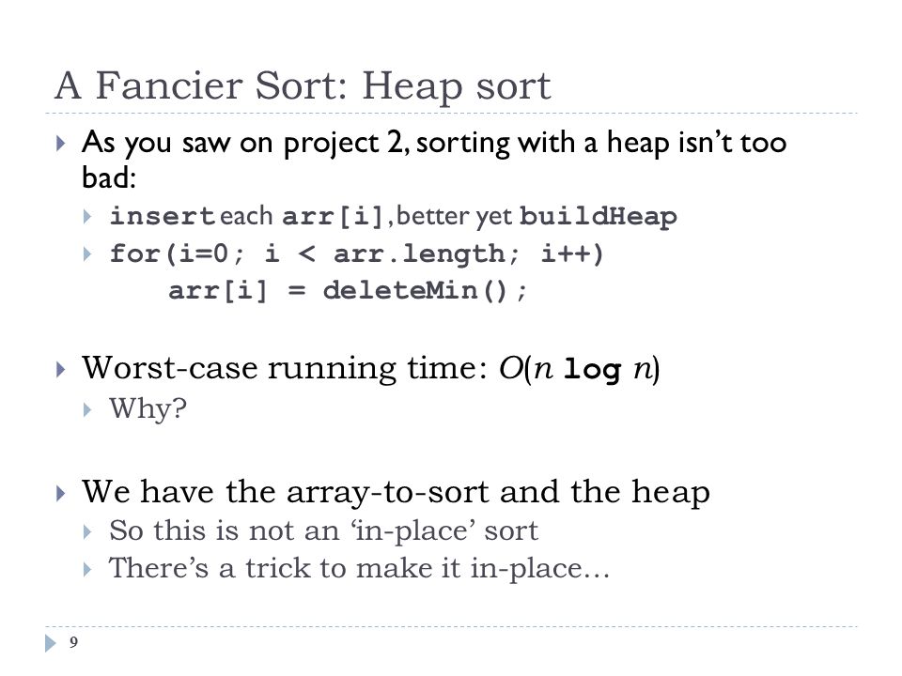Click the bullet arrow before 'There's a trick'
Image resolution: width=902 pixels, height=676 pixels.
[x=87, y=570]
